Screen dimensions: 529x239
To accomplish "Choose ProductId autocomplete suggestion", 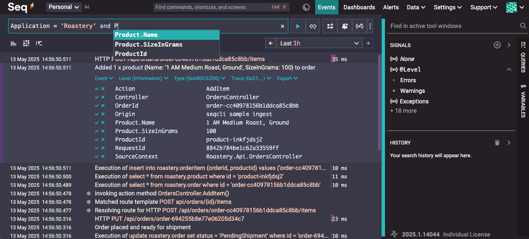I will (166, 54).
